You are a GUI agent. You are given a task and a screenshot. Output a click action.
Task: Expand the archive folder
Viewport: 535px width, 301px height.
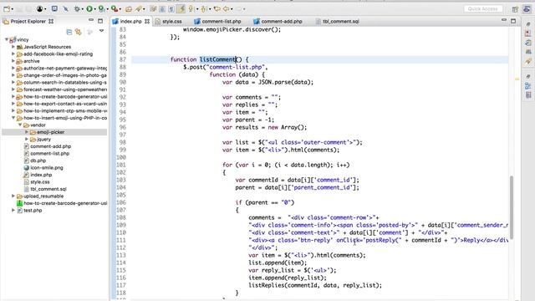[x=13, y=61]
